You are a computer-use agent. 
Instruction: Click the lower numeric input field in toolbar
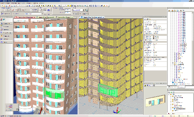[68, 13]
